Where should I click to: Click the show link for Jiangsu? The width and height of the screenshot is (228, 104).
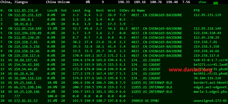click(202, 2)
